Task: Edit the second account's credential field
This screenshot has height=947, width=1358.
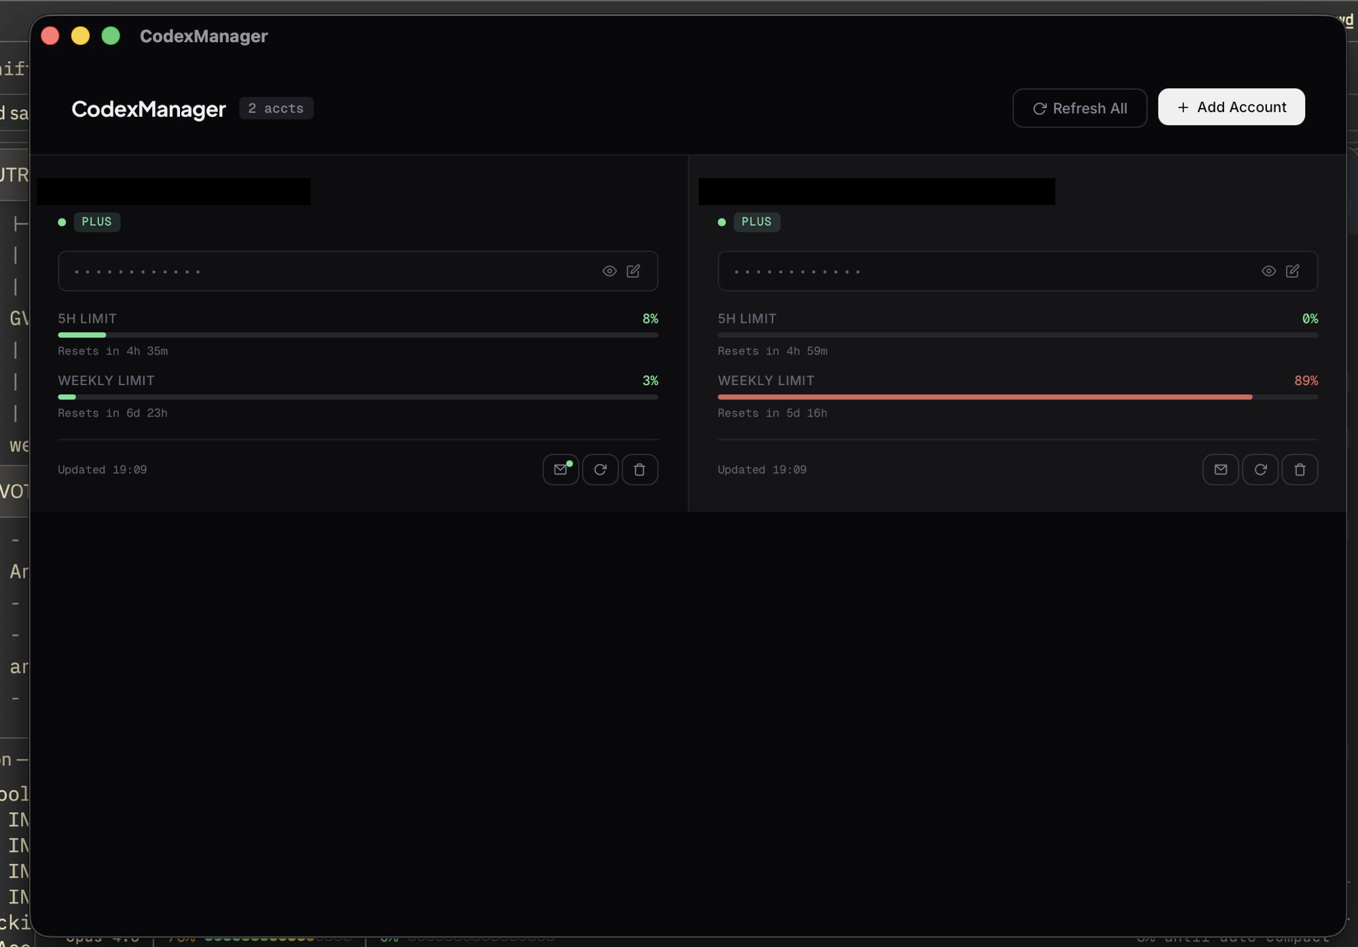Action: pos(1293,271)
